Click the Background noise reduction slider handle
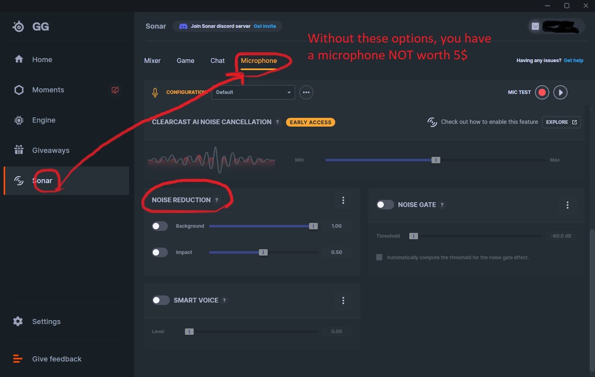This screenshot has width=595, height=377. [x=313, y=226]
